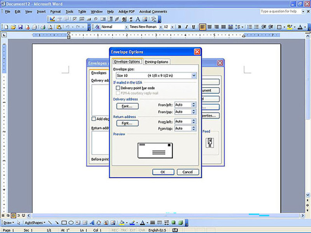Select the Envelope Options tab

pyautogui.click(x=127, y=62)
